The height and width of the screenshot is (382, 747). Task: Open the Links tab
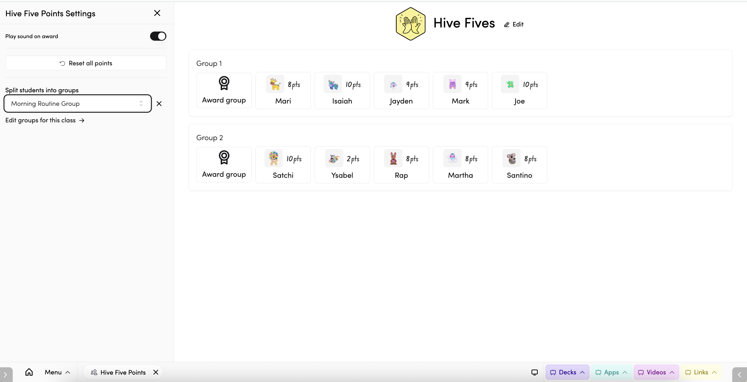[701, 372]
